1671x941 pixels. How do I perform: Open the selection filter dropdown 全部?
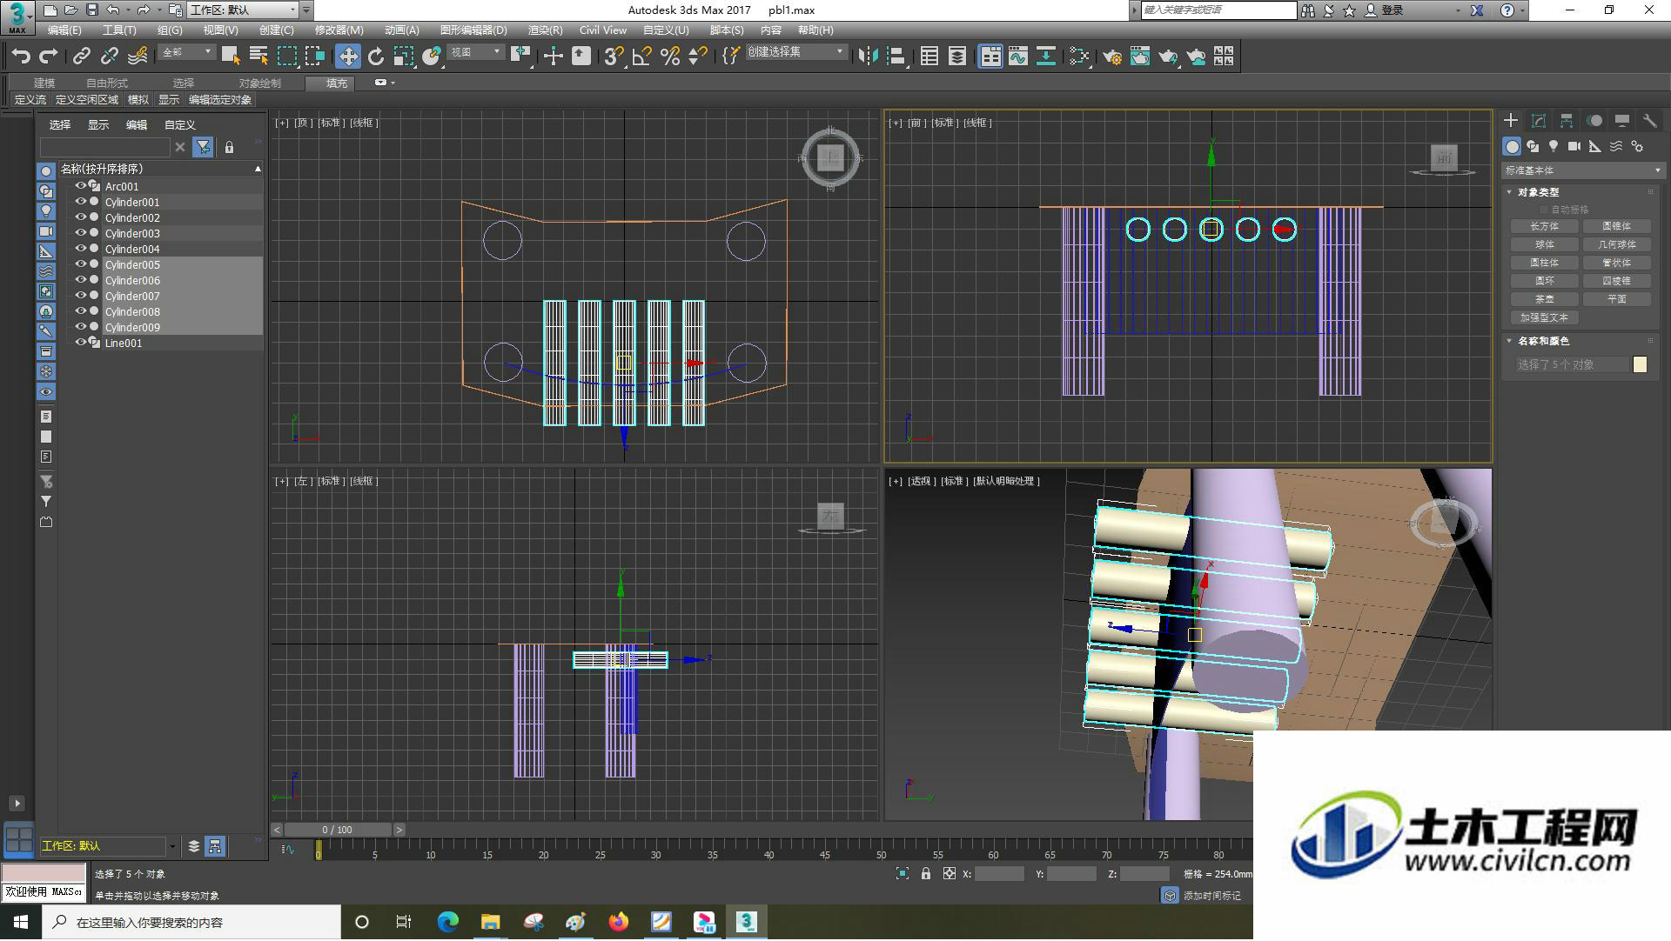[187, 52]
